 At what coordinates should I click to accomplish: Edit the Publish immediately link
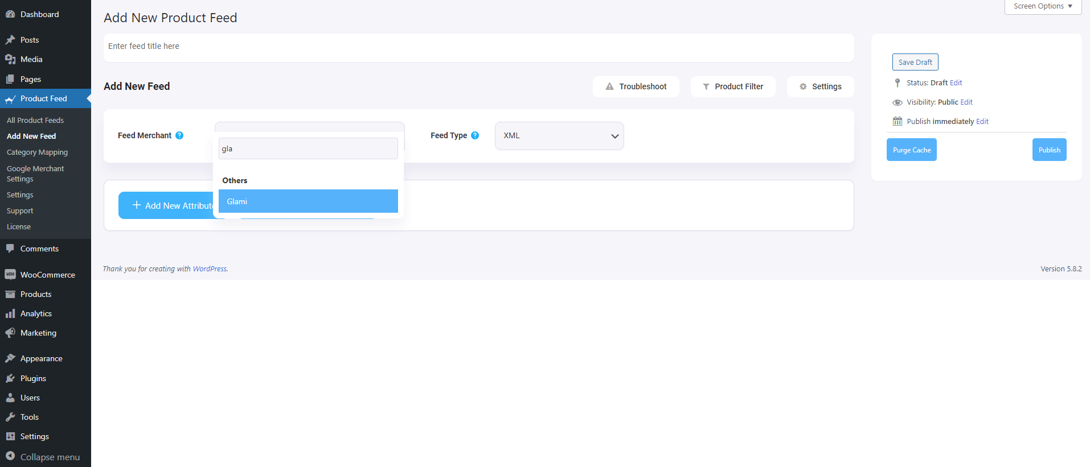pos(982,122)
